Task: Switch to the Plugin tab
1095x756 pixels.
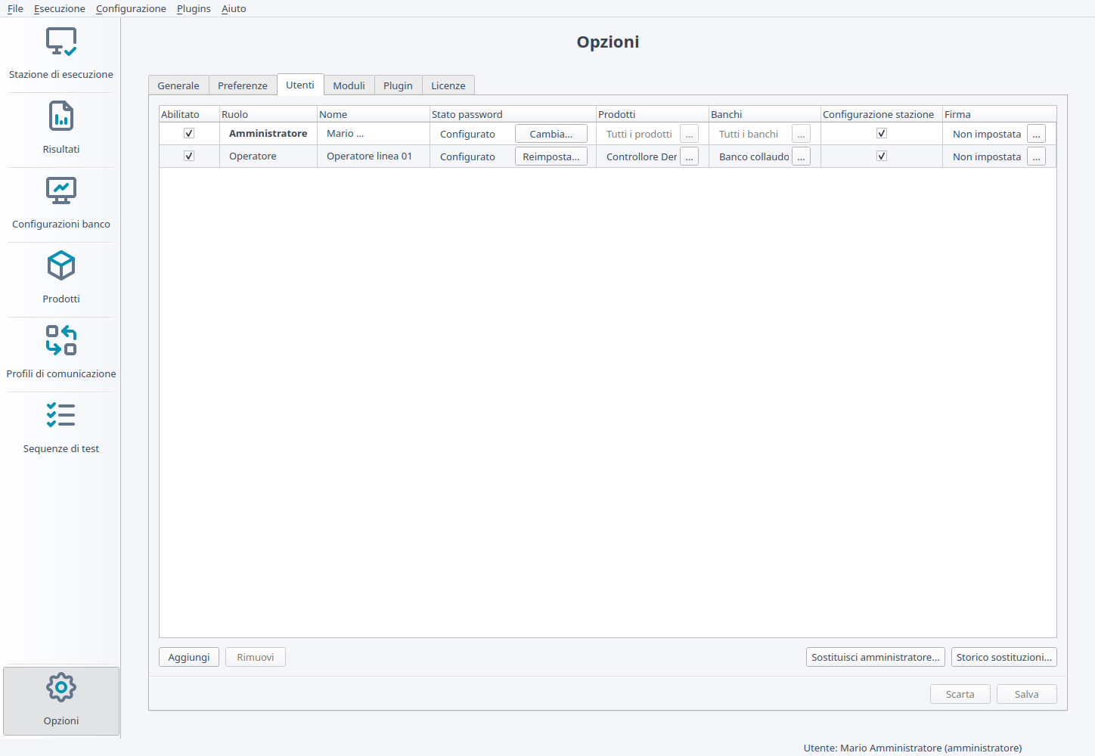Action: coord(398,85)
